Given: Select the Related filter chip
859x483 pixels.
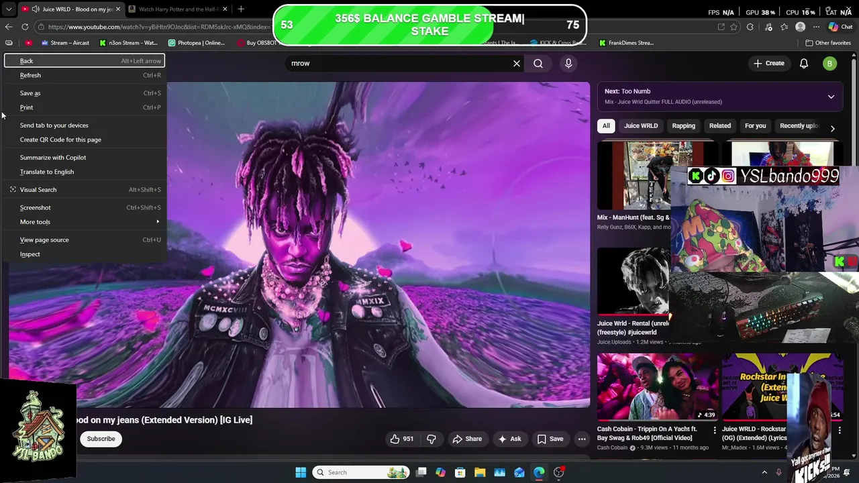Looking at the screenshot, I should coord(720,125).
